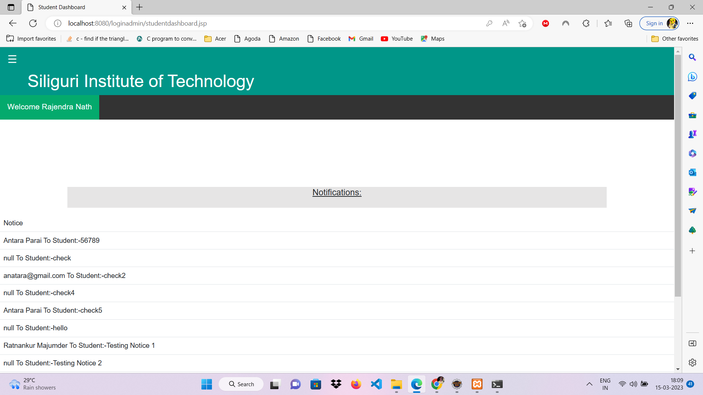703x395 pixels.
Task: Open the MEGA extension
Action: point(545,23)
